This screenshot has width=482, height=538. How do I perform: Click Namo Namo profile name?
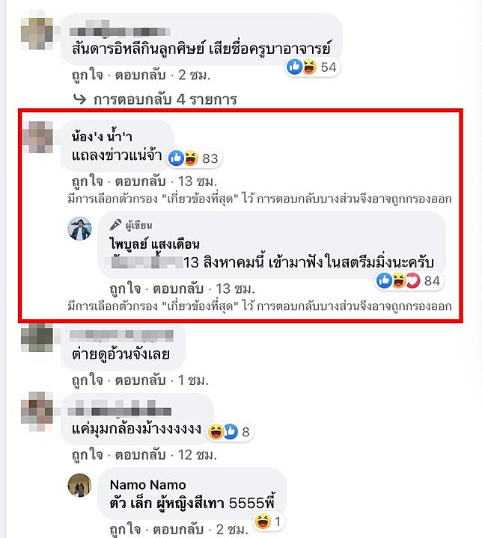coord(148,485)
